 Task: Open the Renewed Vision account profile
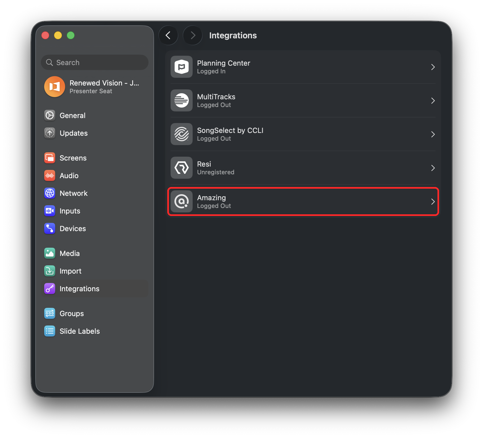pos(95,87)
